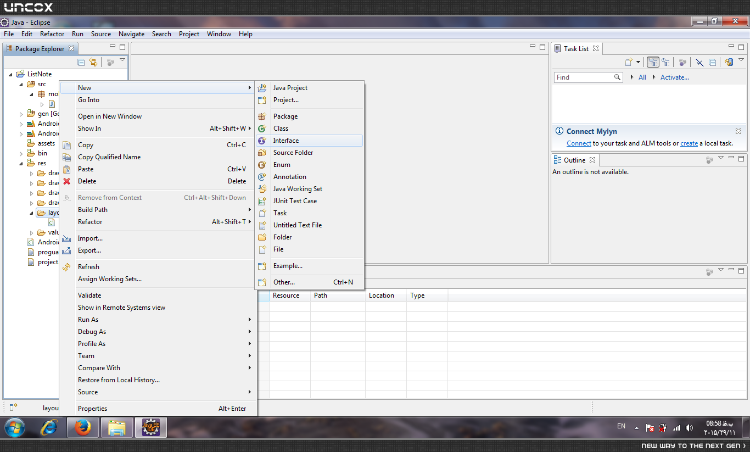
Task: Click the Example... wizard icon
Action: pos(262,266)
